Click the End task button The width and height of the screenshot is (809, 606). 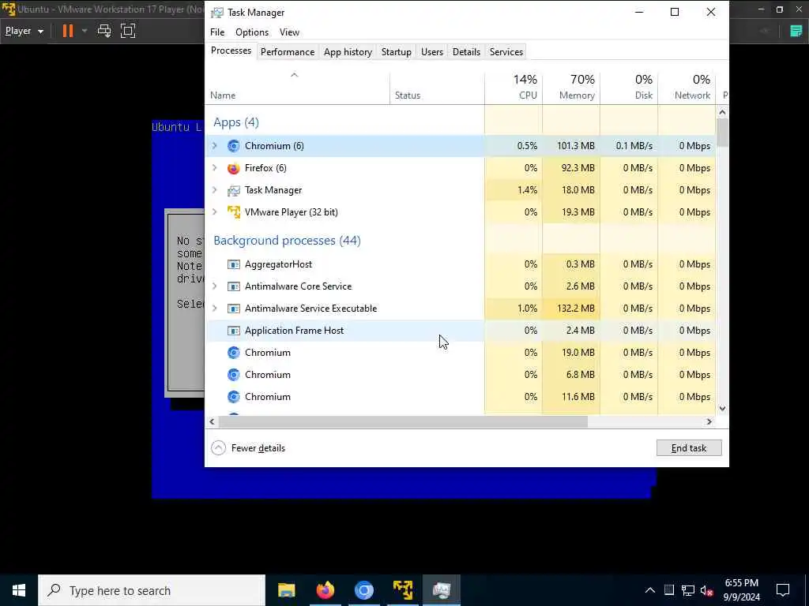tap(689, 448)
